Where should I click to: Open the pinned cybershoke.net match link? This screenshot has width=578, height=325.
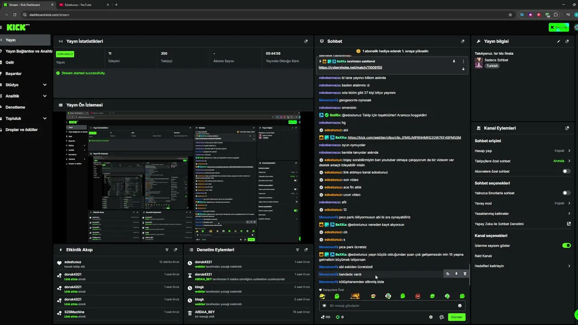350,68
